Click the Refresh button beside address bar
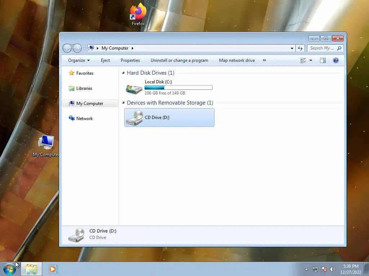Viewport: 369px width, 276px height. click(300, 48)
